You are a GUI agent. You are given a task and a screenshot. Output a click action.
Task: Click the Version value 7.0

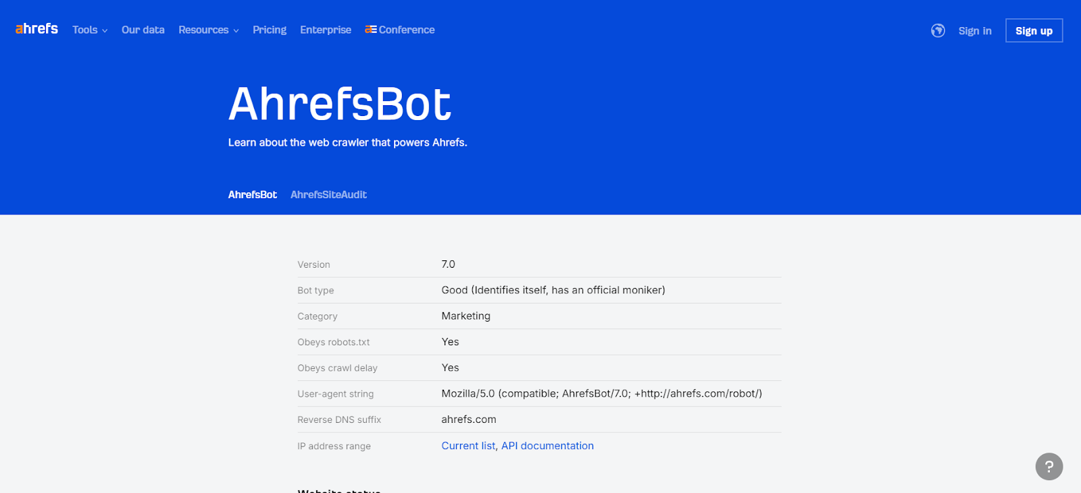point(449,264)
